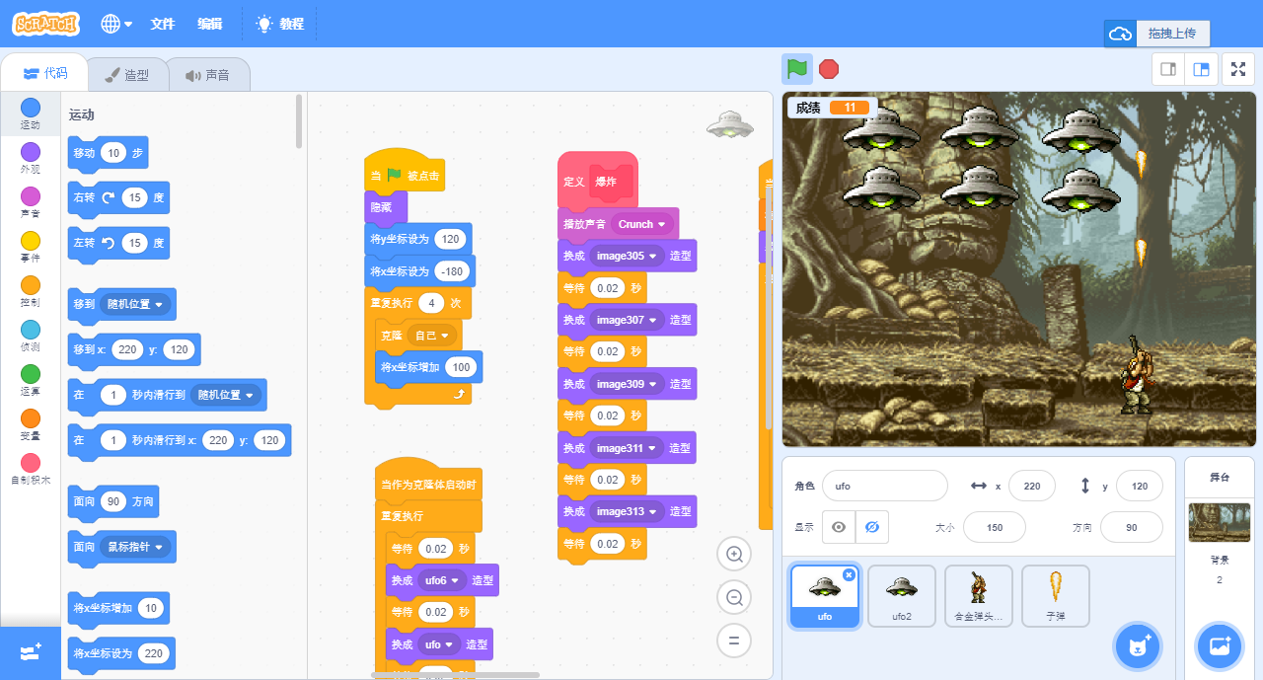Select the 外观 block category
This screenshot has height=680, width=1263.
tap(31, 158)
